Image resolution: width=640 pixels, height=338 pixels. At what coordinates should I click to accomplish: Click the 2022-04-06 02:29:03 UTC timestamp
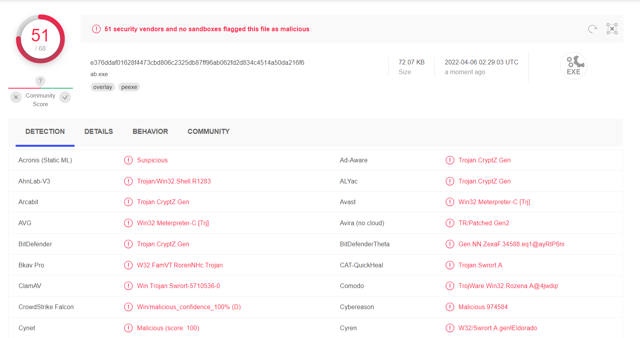482,62
